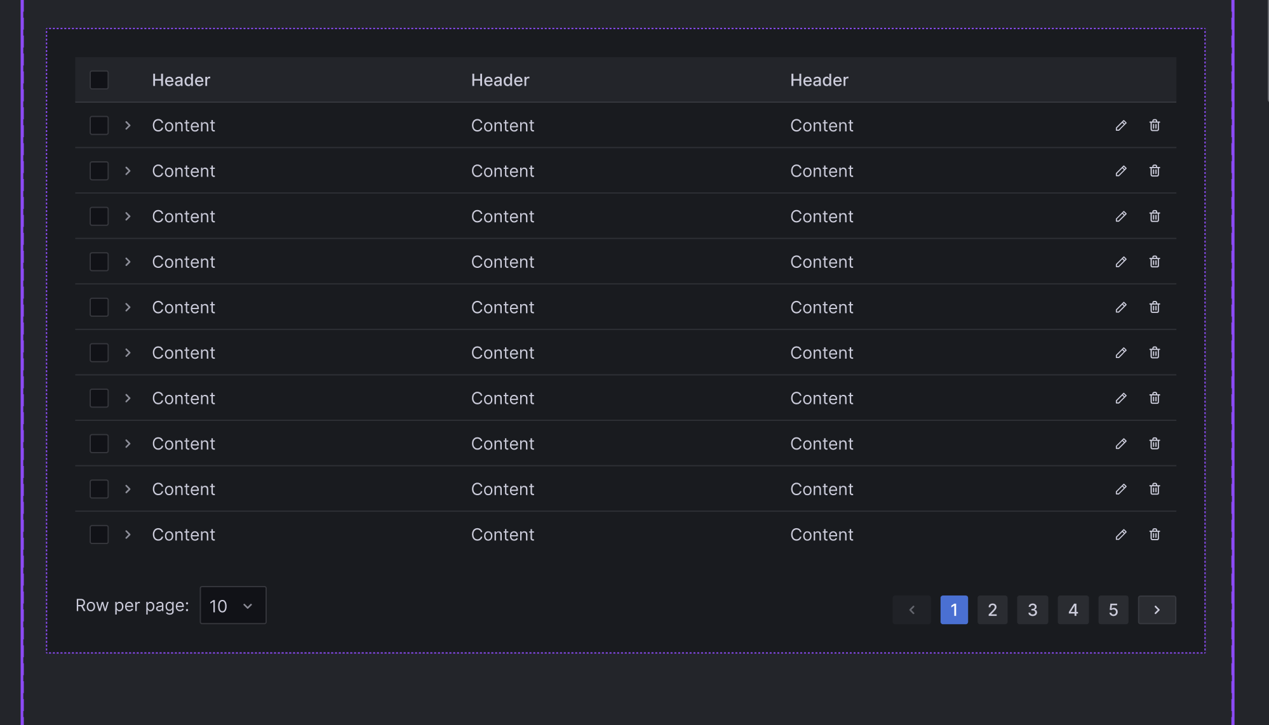The width and height of the screenshot is (1269, 725).
Task: Toggle the select-all checkbox in header
Action: tap(99, 80)
